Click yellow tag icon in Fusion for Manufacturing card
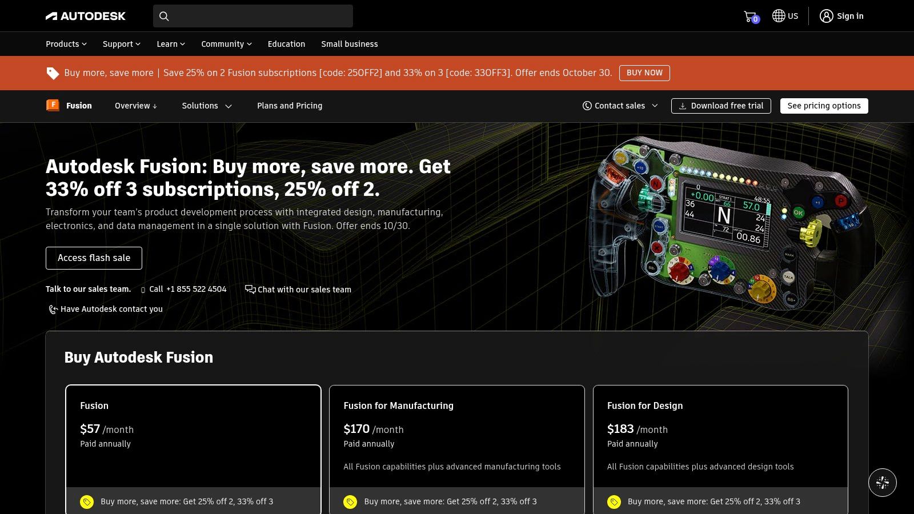Image resolution: width=914 pixels, height=514 pixels. tap(350, 502)
